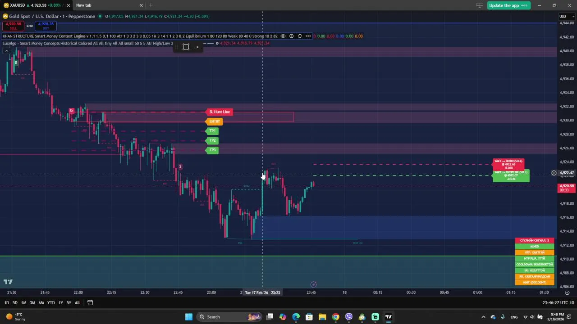Click the WAIT (DISCOUNT) row in status table
Screen dimensions: 577x324
point(535,283)
